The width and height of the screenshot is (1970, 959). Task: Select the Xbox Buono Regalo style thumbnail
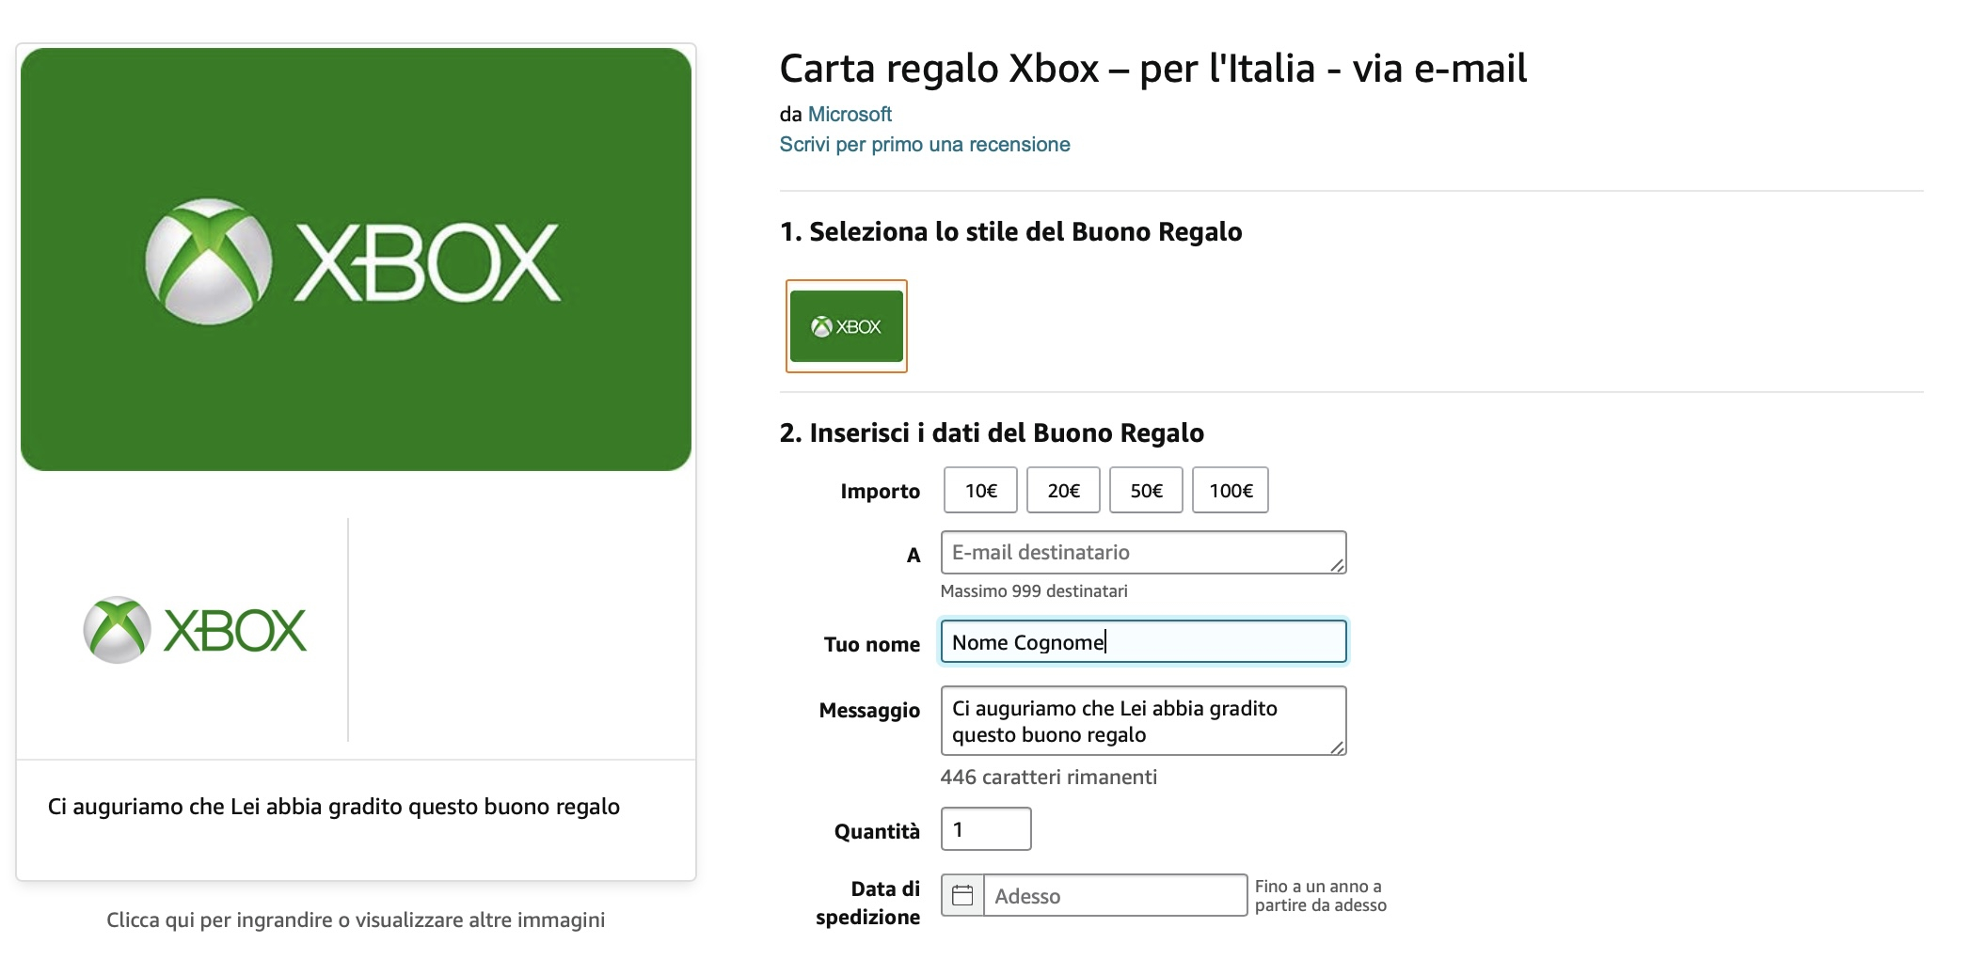coord(846,326)
